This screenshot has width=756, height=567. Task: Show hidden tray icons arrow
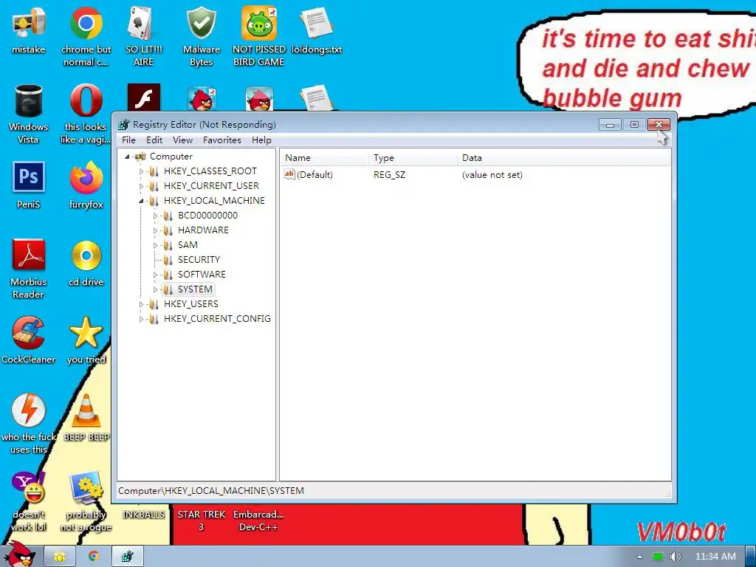[639, 557]
